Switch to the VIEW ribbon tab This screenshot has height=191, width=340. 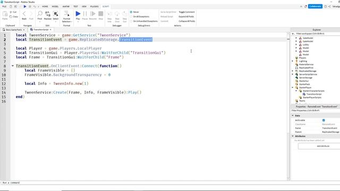point(84,6)
